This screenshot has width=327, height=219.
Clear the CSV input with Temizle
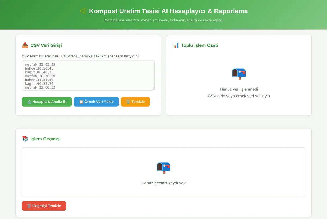pyautogui.click(x=135, y=102)
